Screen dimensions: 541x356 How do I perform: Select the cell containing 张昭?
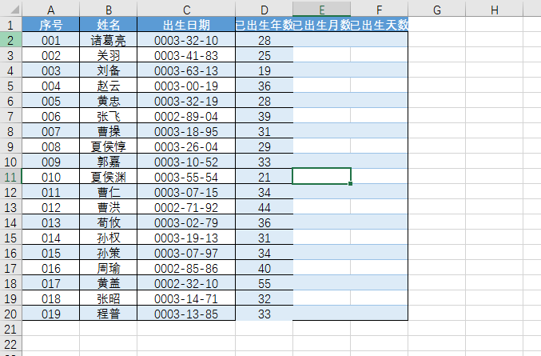[109, 298]
